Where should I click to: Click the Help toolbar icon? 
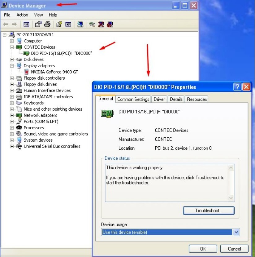(x=59, y=24)
